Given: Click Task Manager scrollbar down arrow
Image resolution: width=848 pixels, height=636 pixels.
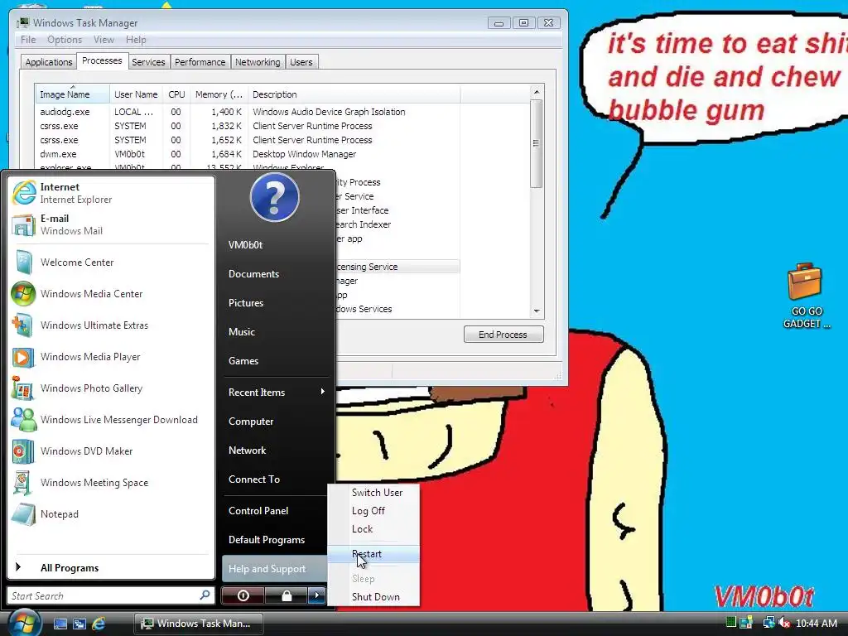Looking at the screenshot, I should (x=537, y=311).
